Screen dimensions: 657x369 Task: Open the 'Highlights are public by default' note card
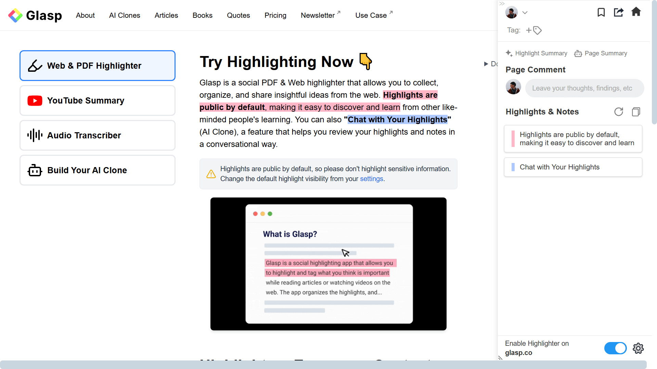[x=573, y=139]
